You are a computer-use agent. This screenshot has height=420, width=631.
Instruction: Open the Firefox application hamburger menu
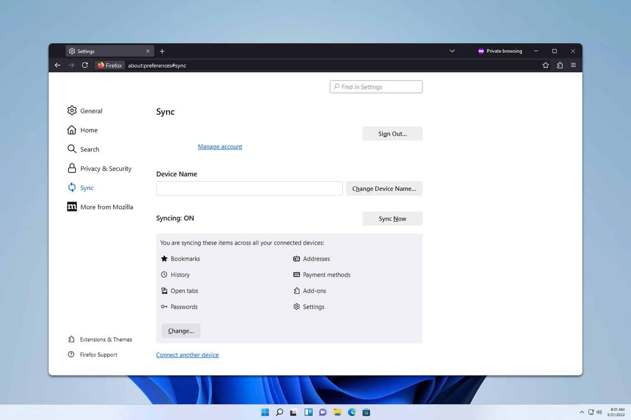coord(573,65)
